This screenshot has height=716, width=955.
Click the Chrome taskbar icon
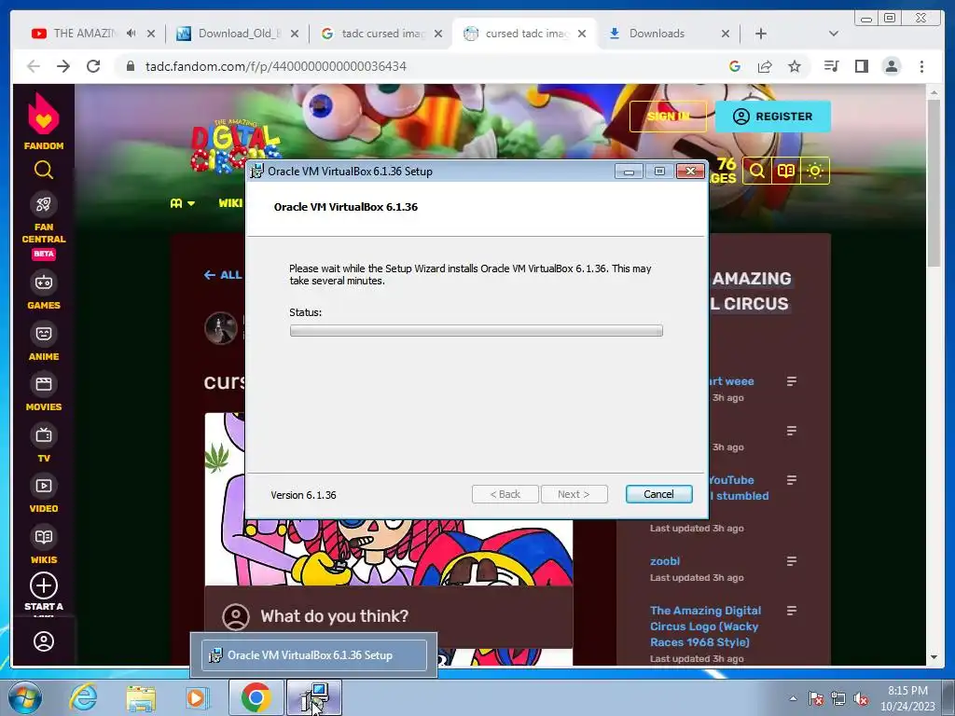[256, 697]
